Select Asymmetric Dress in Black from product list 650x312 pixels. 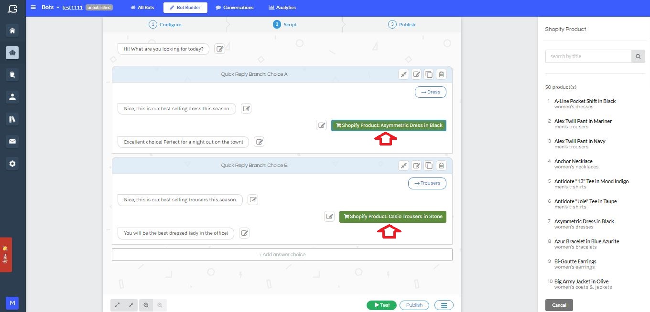pos(584,221)
